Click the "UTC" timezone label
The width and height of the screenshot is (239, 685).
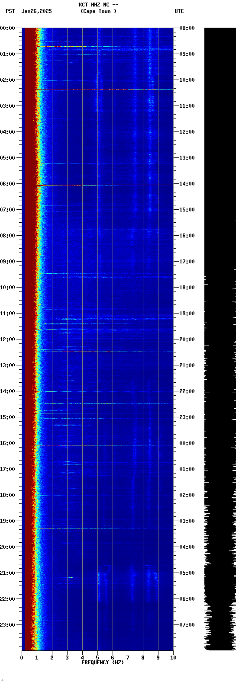[179, 11]
